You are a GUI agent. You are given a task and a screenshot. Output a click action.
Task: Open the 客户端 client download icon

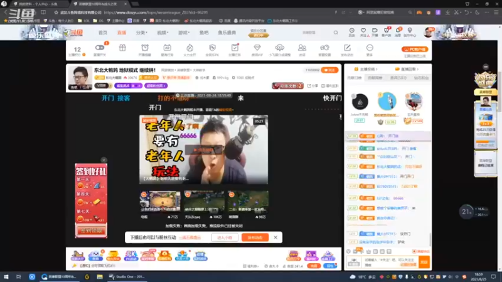pyautogui.click(x=387, y=31)
